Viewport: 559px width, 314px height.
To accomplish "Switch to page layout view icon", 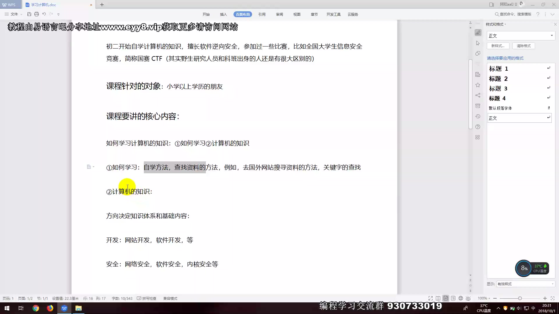I will click(446, 298).
